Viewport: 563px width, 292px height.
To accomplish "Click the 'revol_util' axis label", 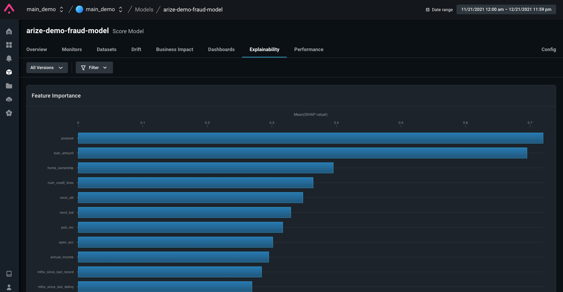I will tap(67, 198).
